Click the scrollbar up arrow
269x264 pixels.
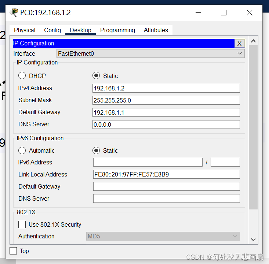(x=253, y=41)
